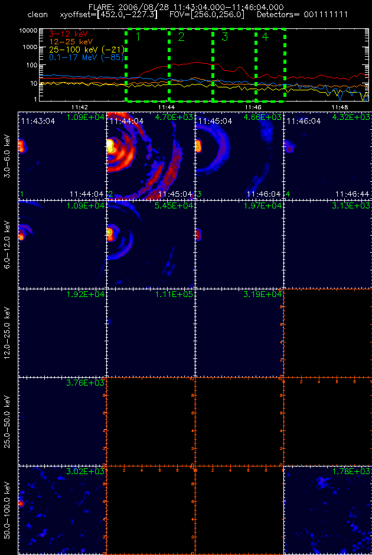Click the "1000" y-axis label of lightcurve
Image resolution: width=372 pixels, height=555 pixels.
point(30,47)
